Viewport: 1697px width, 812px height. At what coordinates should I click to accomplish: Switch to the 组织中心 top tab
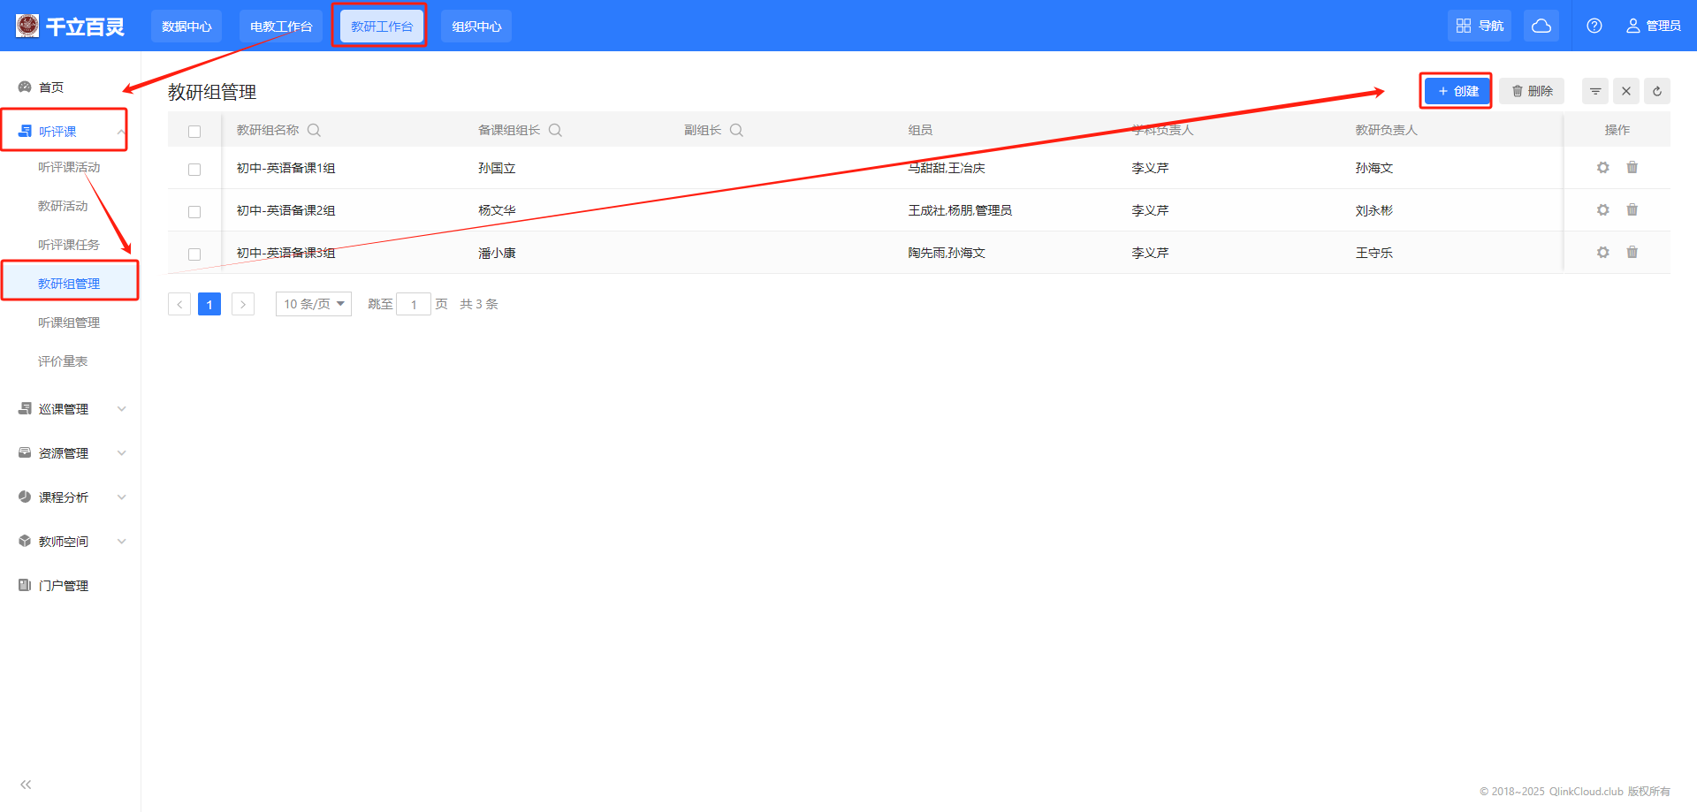click(x=476, y=27)
